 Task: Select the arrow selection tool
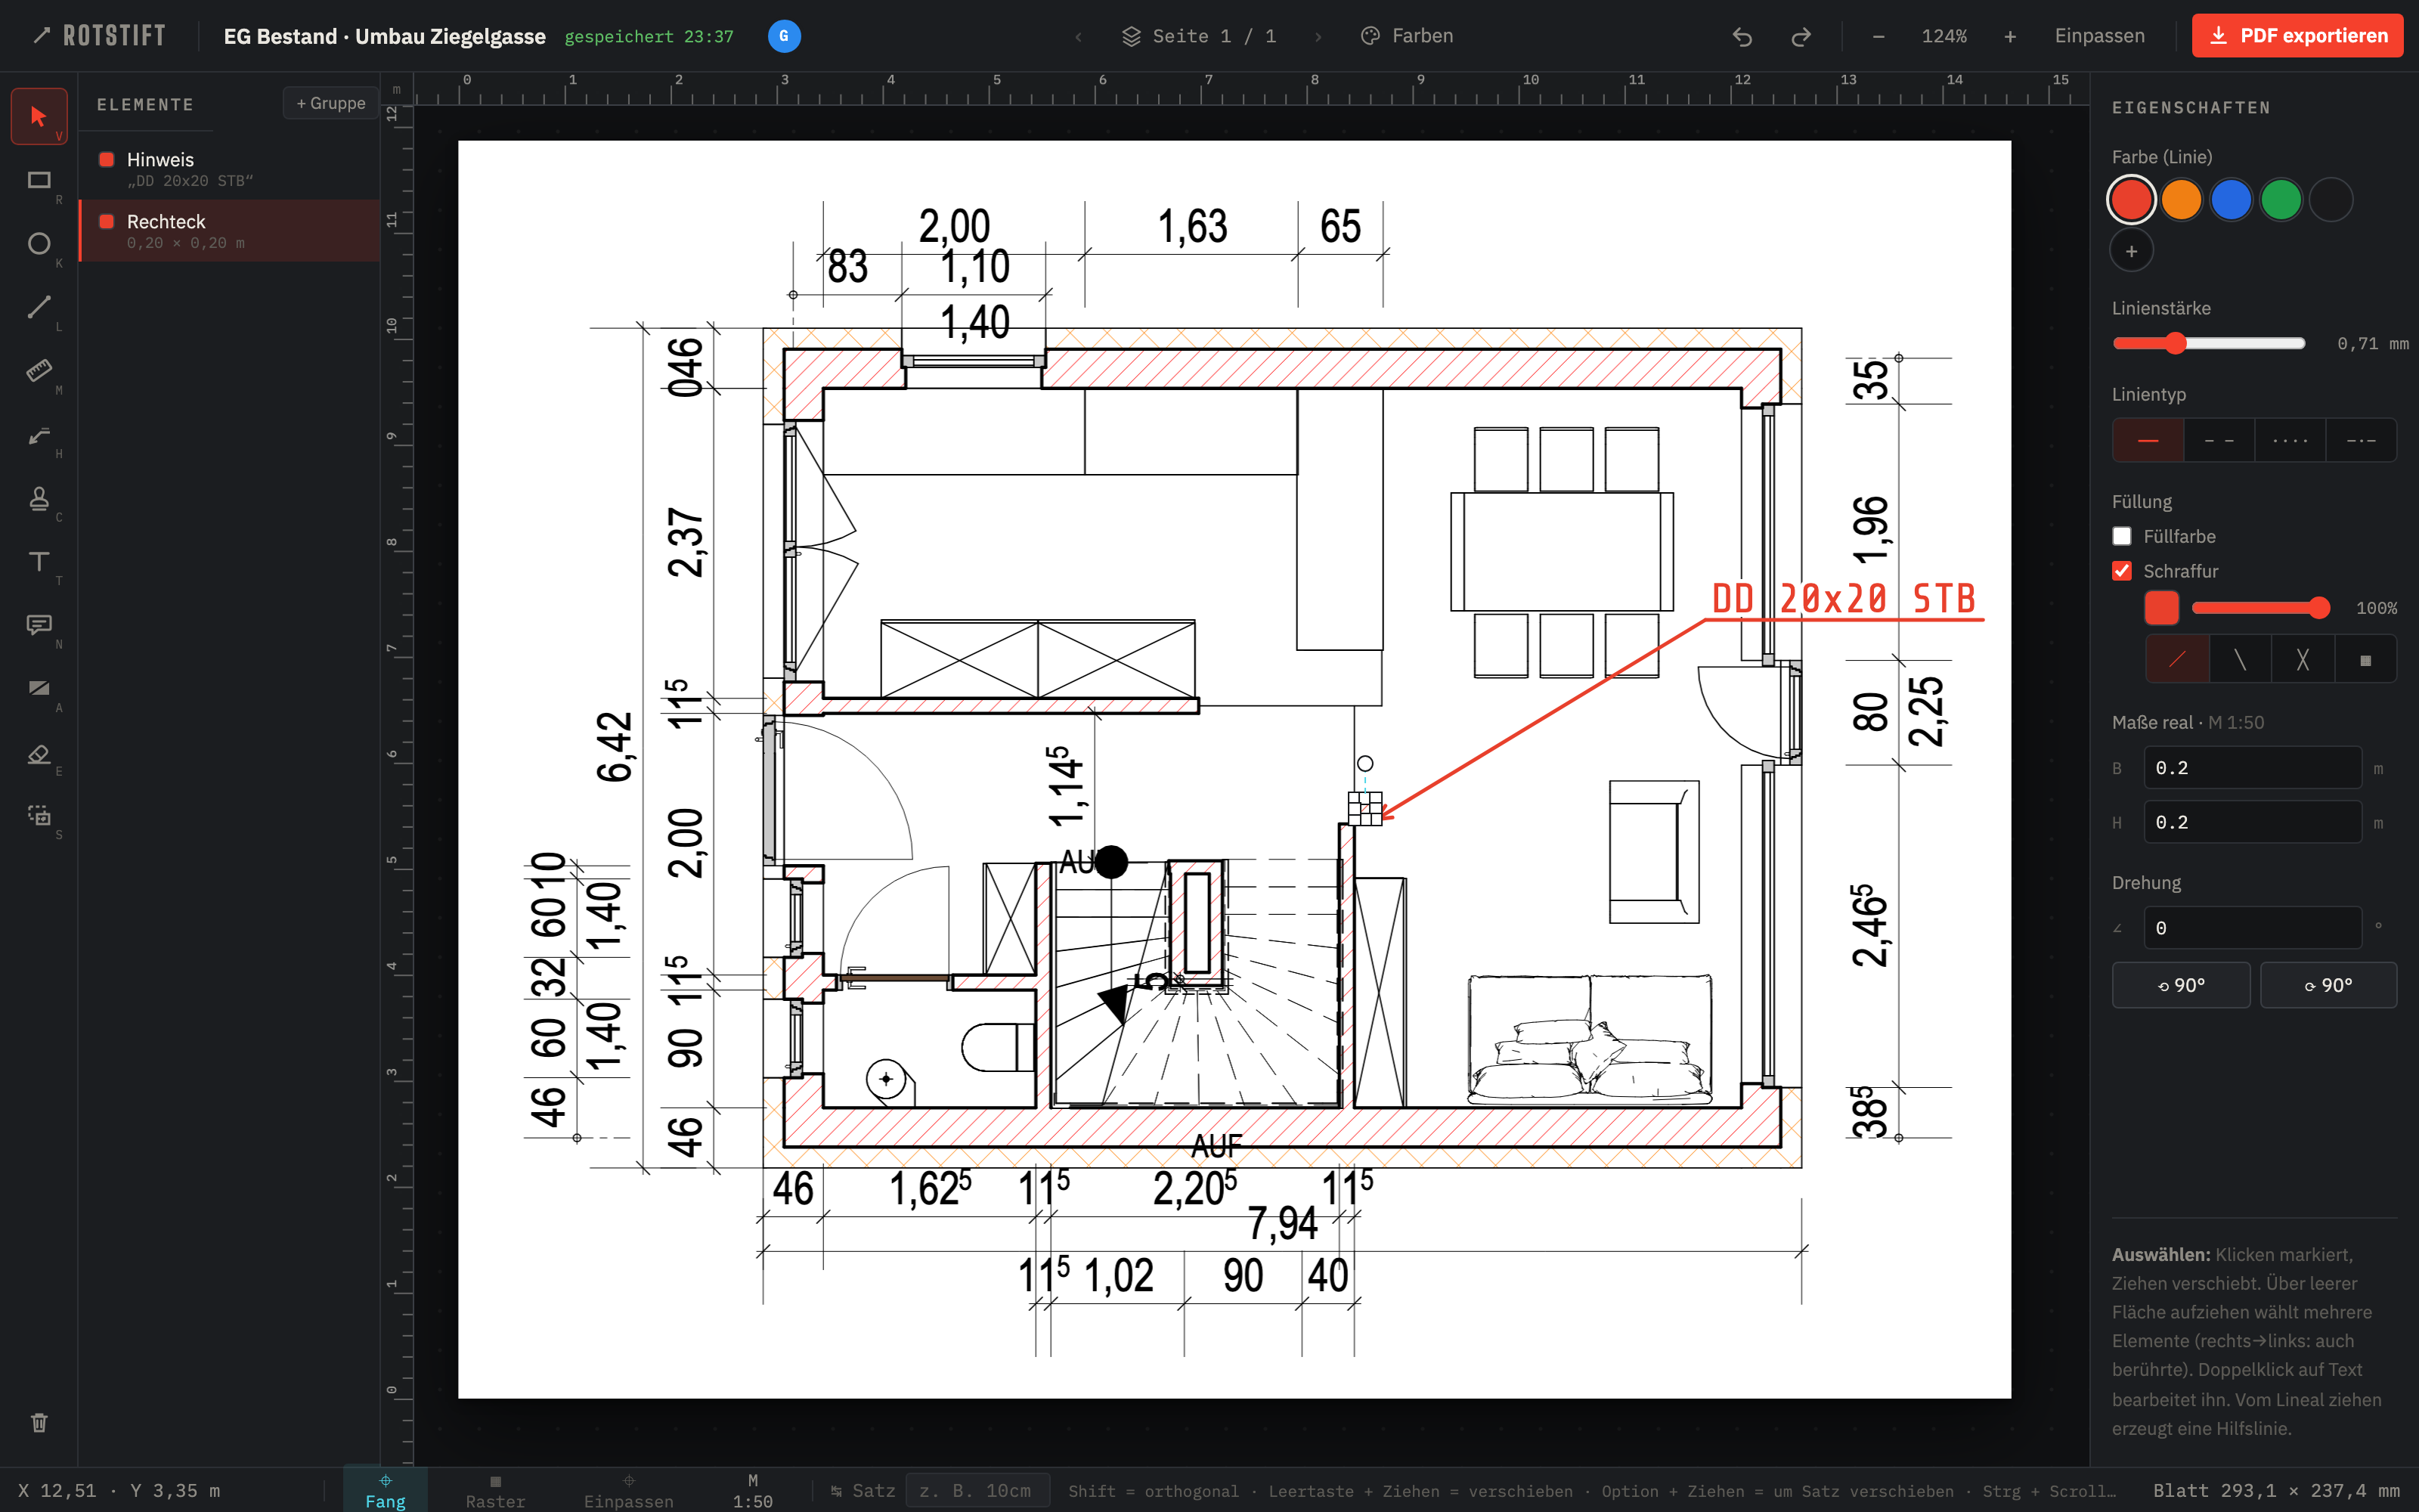39,116
